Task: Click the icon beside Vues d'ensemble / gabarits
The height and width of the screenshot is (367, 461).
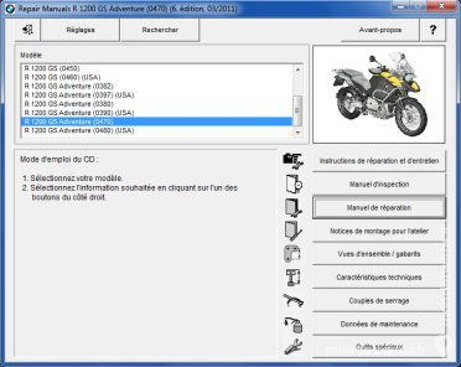Action: point(293,254)
